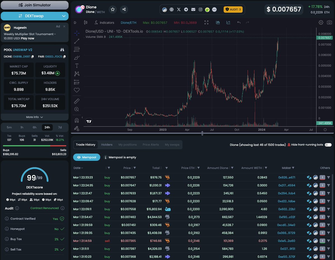The height and width of the screenshot is (260, 335).
Task: Switch chart to Dione/ETH
Action: coord(129,23)
